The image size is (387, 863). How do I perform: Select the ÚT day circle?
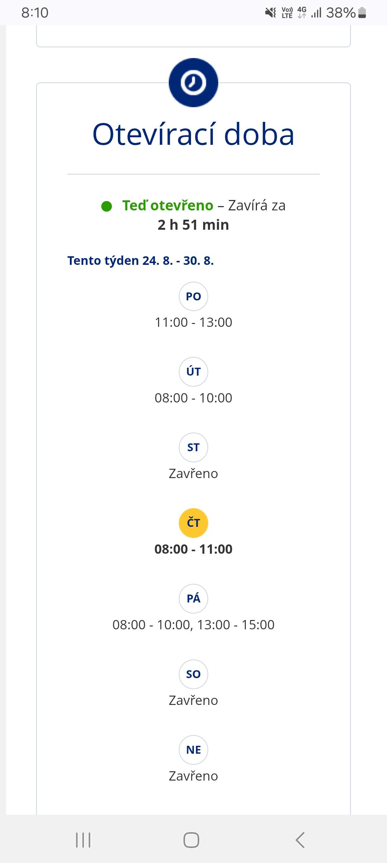tap(193, 372)
